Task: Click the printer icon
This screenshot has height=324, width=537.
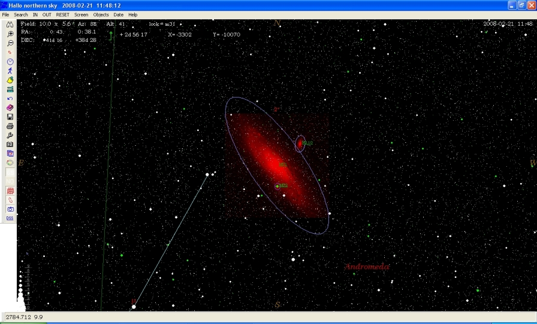Action: click(10, 126)
